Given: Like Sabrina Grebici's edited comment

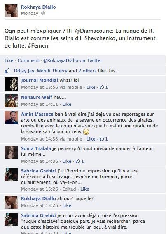Looking at the screenshot, I should [x=85, y=189].
